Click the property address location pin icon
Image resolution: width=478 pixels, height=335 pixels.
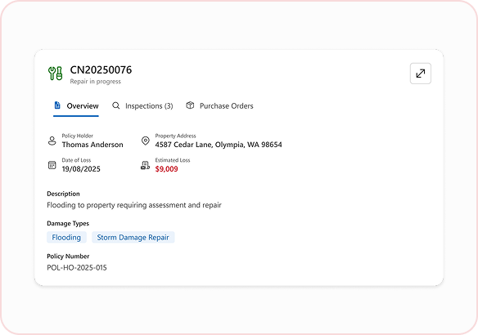[146, 141]
